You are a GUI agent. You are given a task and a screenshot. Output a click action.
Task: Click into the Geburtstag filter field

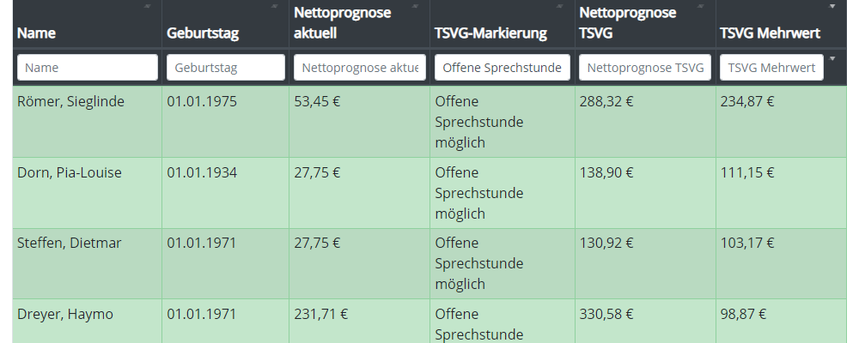click(x=226, y=68)
